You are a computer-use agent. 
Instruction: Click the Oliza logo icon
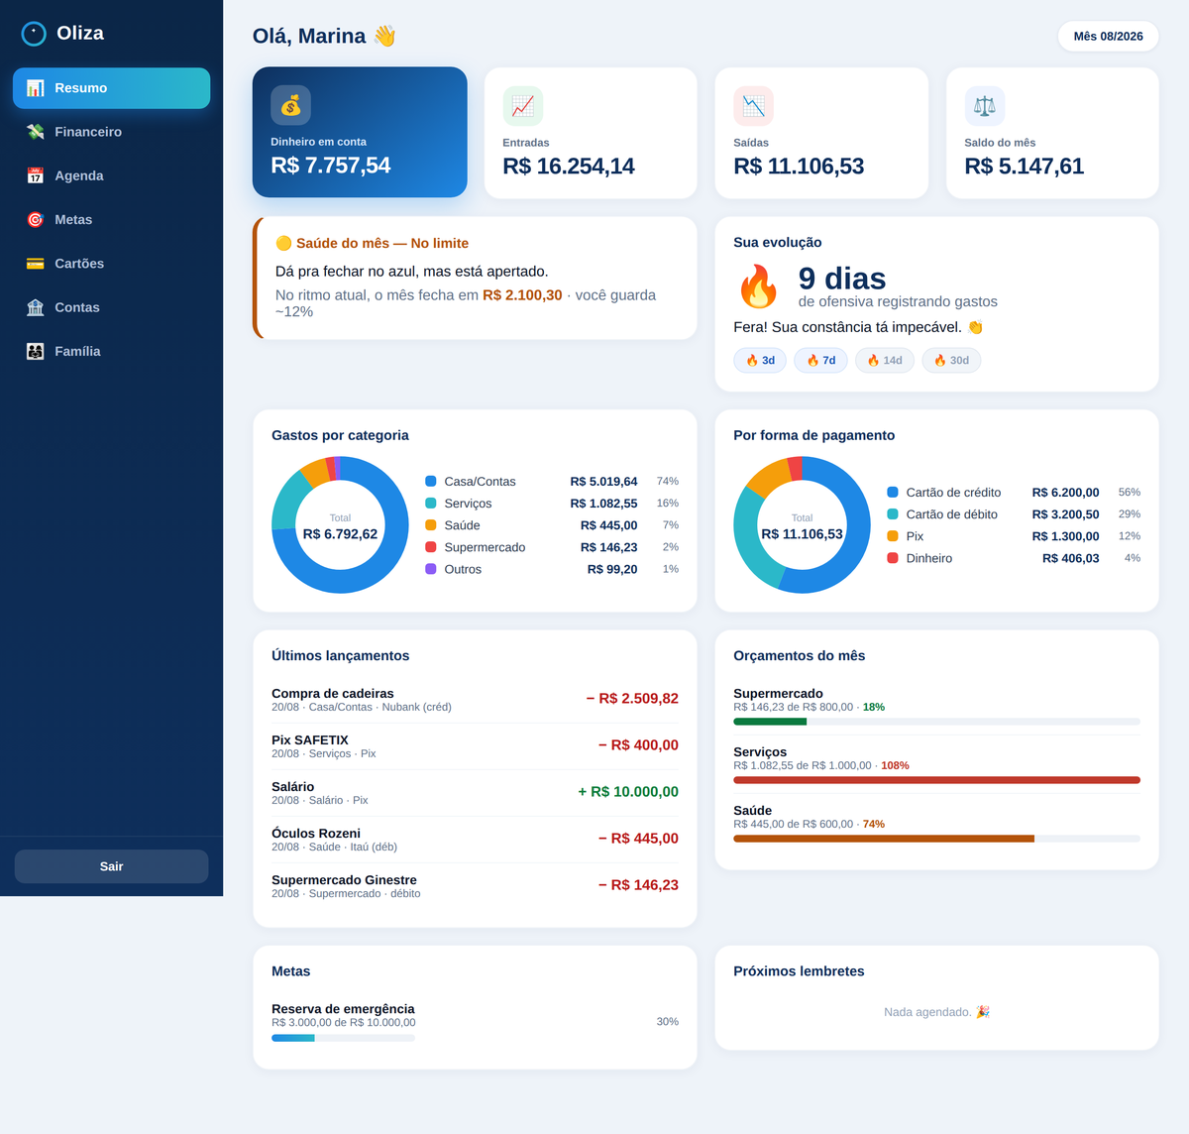coord(34,34)
